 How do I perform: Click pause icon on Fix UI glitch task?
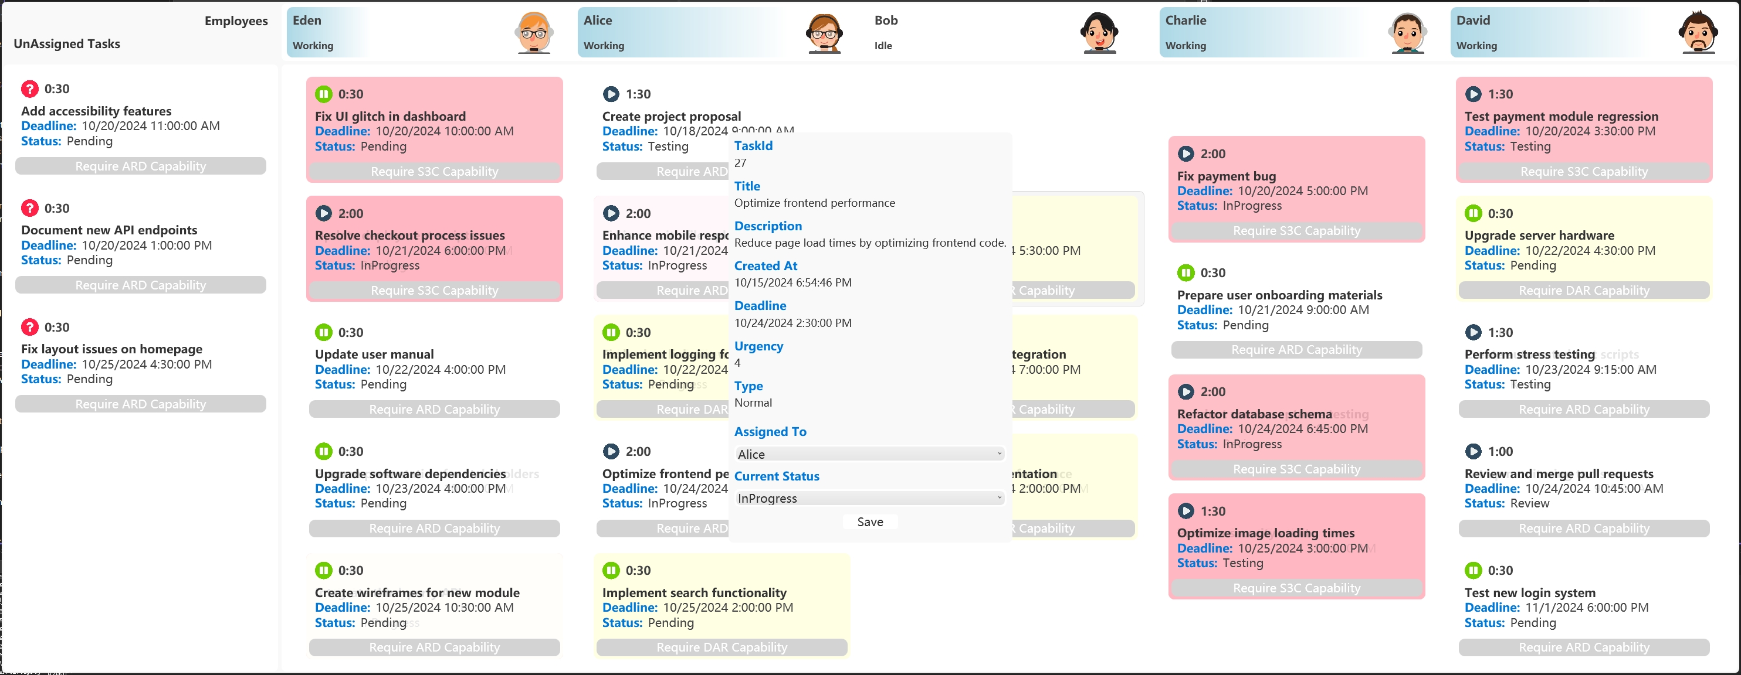(x=324, y=94)
